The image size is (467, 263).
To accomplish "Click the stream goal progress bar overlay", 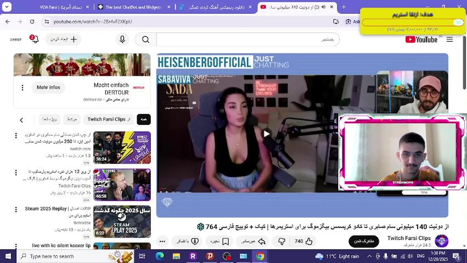I will [413, 22].
